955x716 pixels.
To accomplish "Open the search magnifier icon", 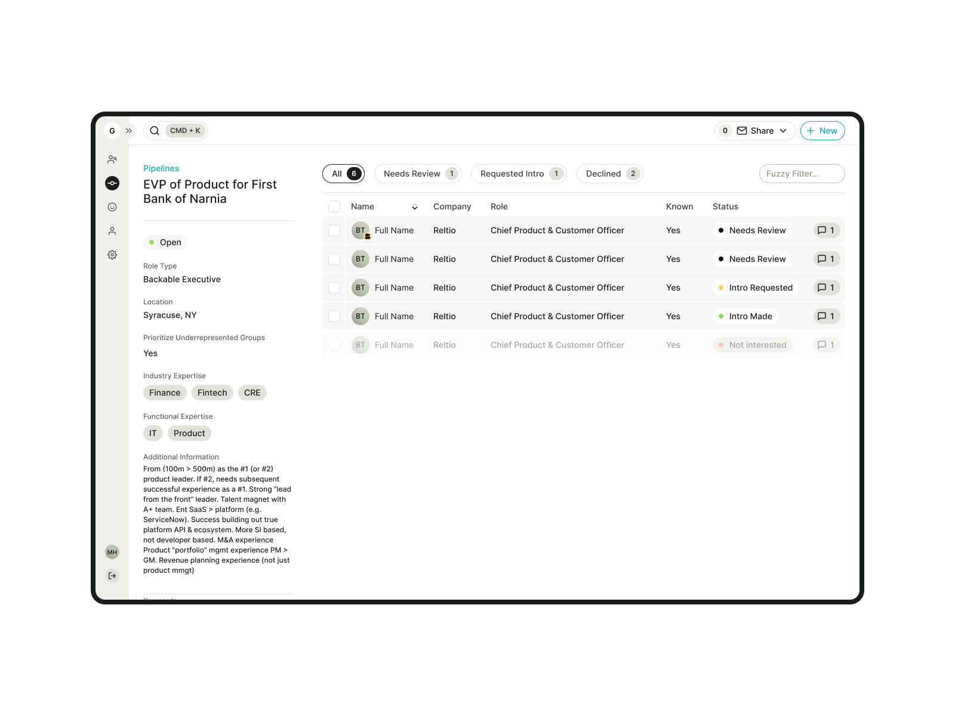I will click(x=154, y=130).
